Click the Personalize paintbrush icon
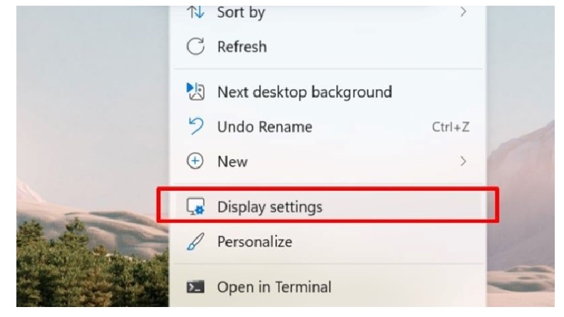The width and height of the screenshot is (564, 317). [x=194, y=242]
